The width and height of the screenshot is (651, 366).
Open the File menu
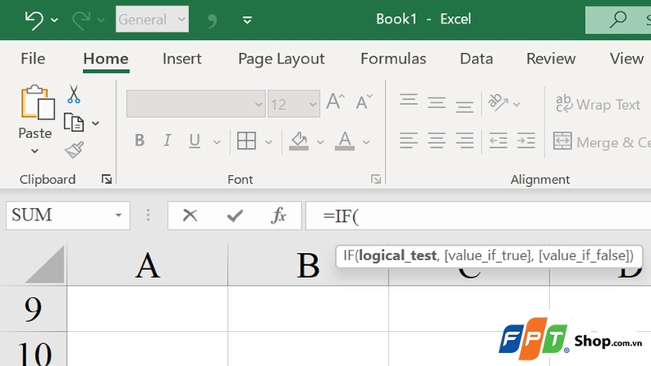(x=33, y=59)
